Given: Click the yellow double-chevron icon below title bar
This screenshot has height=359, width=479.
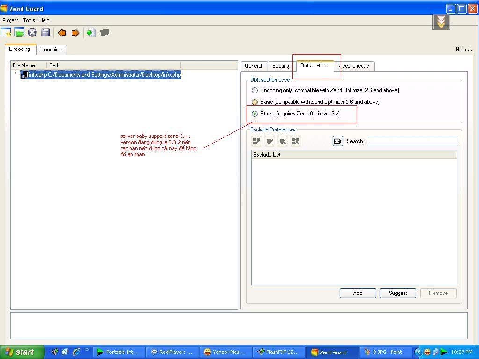Looking at the screenshot, I should pyautogui.click(x=441, y=22).
